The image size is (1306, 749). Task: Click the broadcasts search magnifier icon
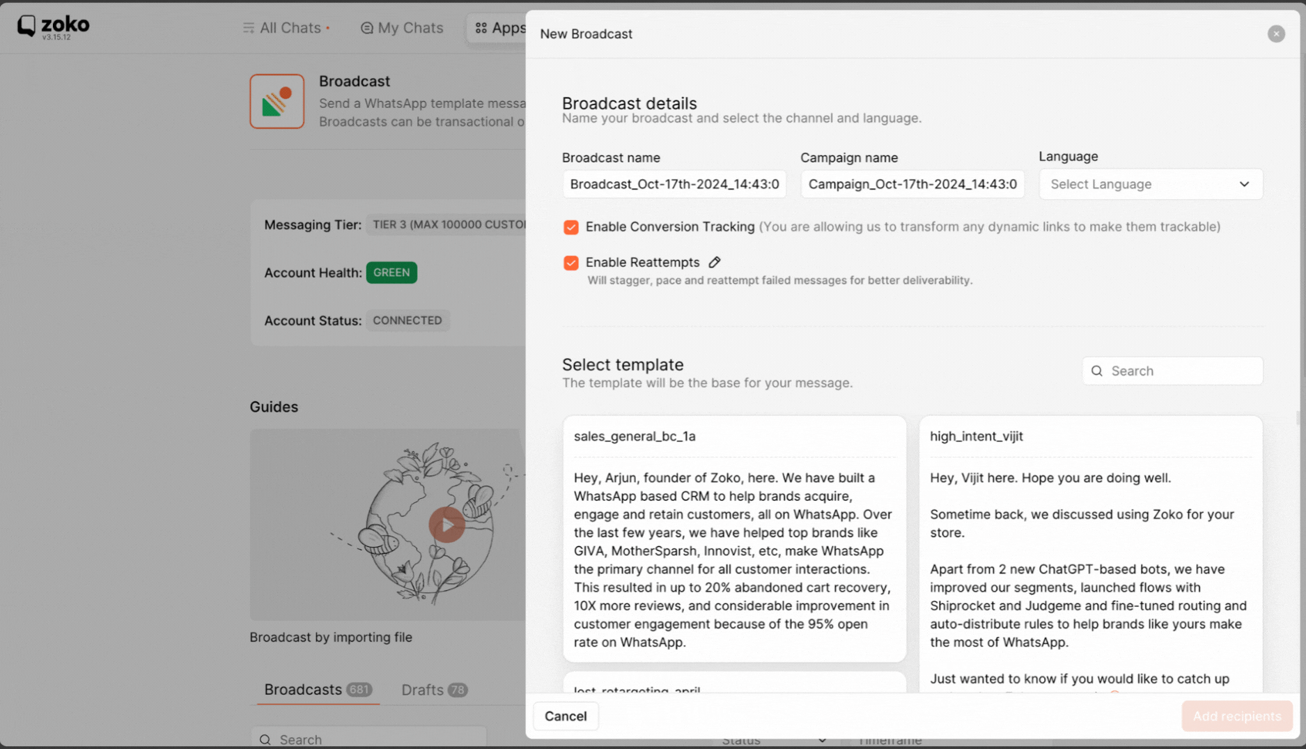tap(265, 739)
